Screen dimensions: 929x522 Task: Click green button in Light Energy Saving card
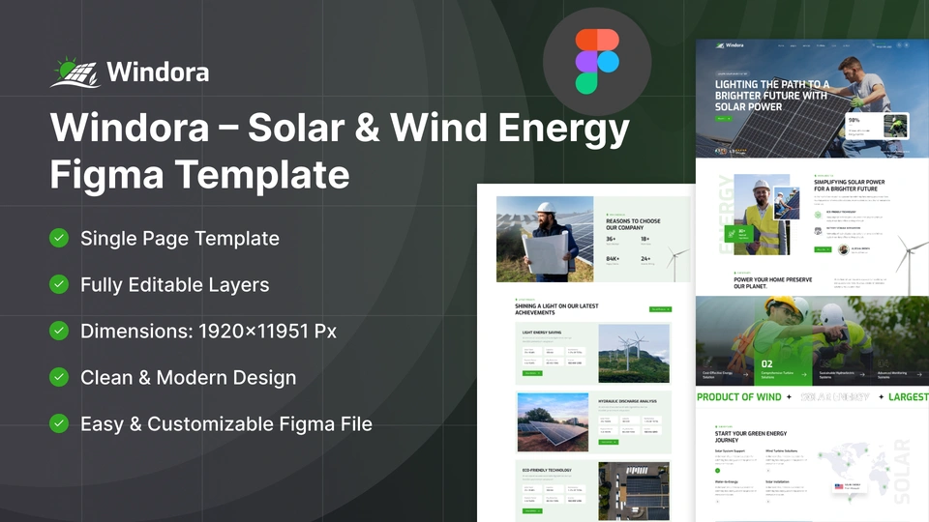tap(532, 373)
